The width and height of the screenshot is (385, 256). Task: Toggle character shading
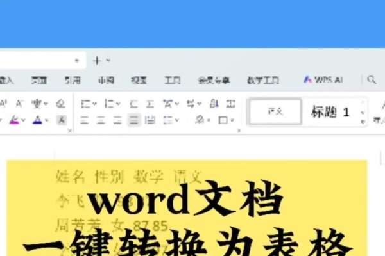click(62, 120)
